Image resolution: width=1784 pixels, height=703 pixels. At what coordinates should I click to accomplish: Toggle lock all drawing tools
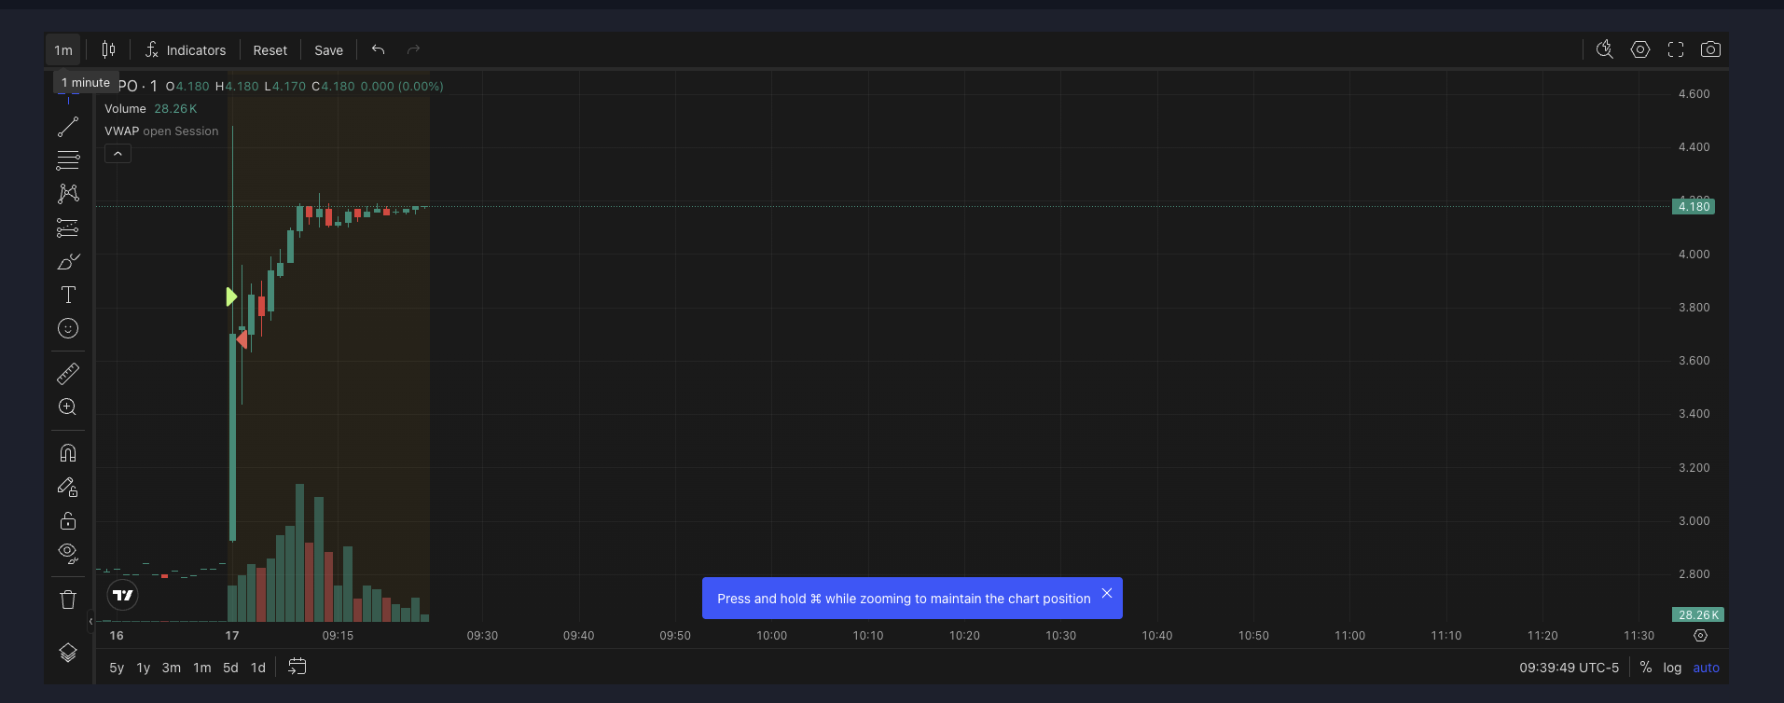68,520
